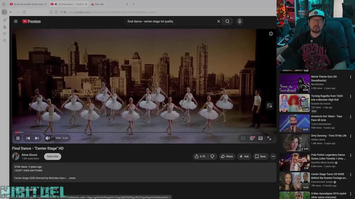355x199 pixels.
Task: Open options menu for Movie Theme Quiz
Action: (351, 77)
